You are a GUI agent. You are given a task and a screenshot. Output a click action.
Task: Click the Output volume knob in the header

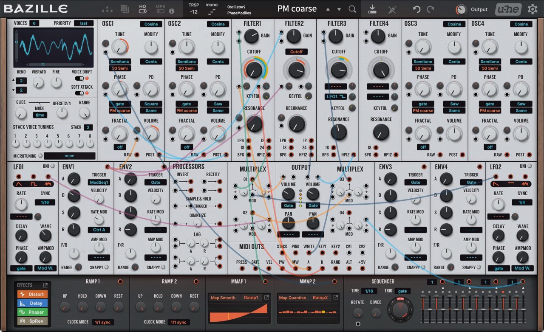point(461,9)
